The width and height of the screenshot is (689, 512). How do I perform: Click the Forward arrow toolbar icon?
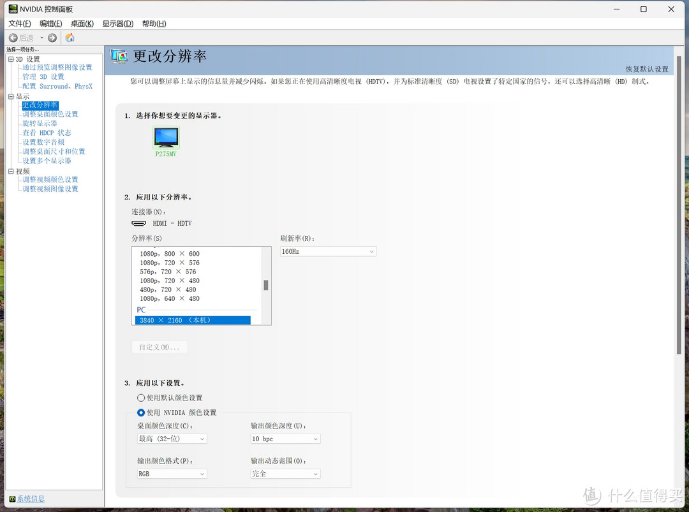tap(52, 38)
